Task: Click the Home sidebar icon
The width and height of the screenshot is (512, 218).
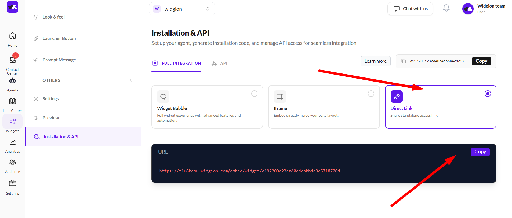Action: click(x=13, y=36)
